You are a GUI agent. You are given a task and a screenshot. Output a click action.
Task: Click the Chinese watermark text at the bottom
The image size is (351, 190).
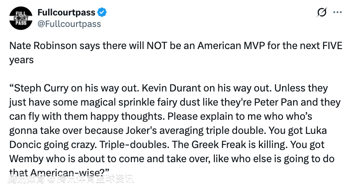(70, 179)
